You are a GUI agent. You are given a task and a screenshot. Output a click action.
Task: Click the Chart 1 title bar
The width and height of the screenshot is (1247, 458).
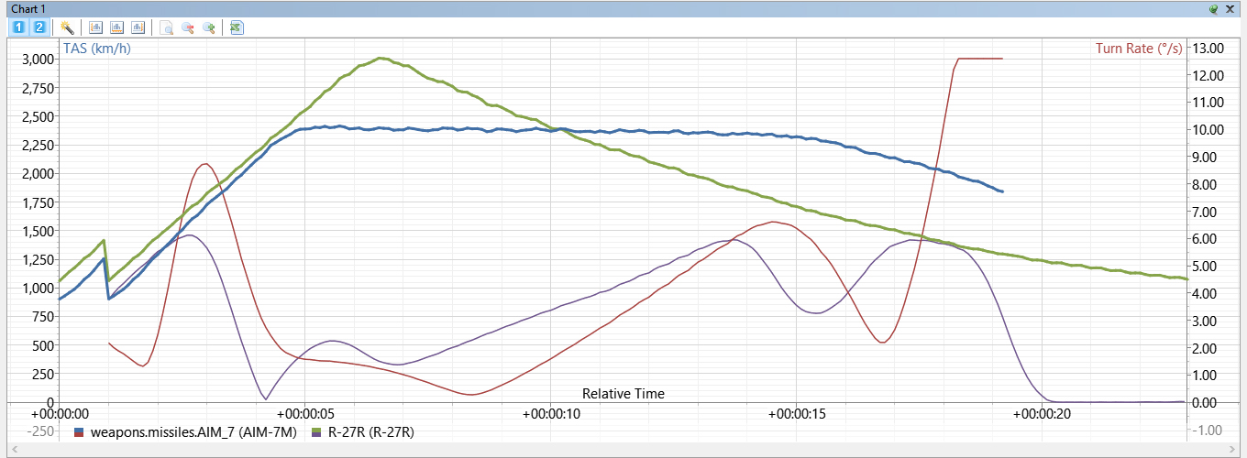coord(623,8)
